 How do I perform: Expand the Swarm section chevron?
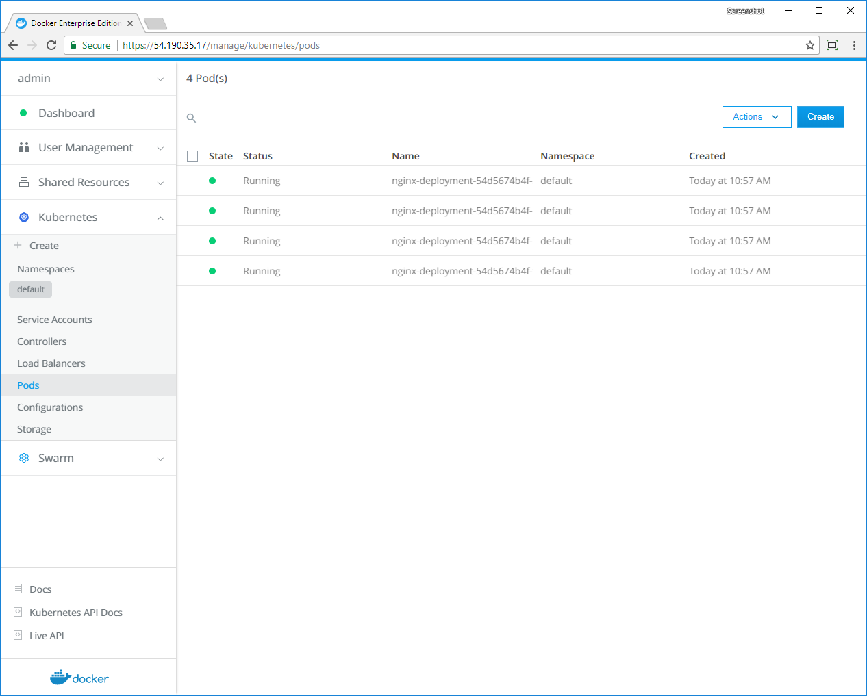coord(160,459)
